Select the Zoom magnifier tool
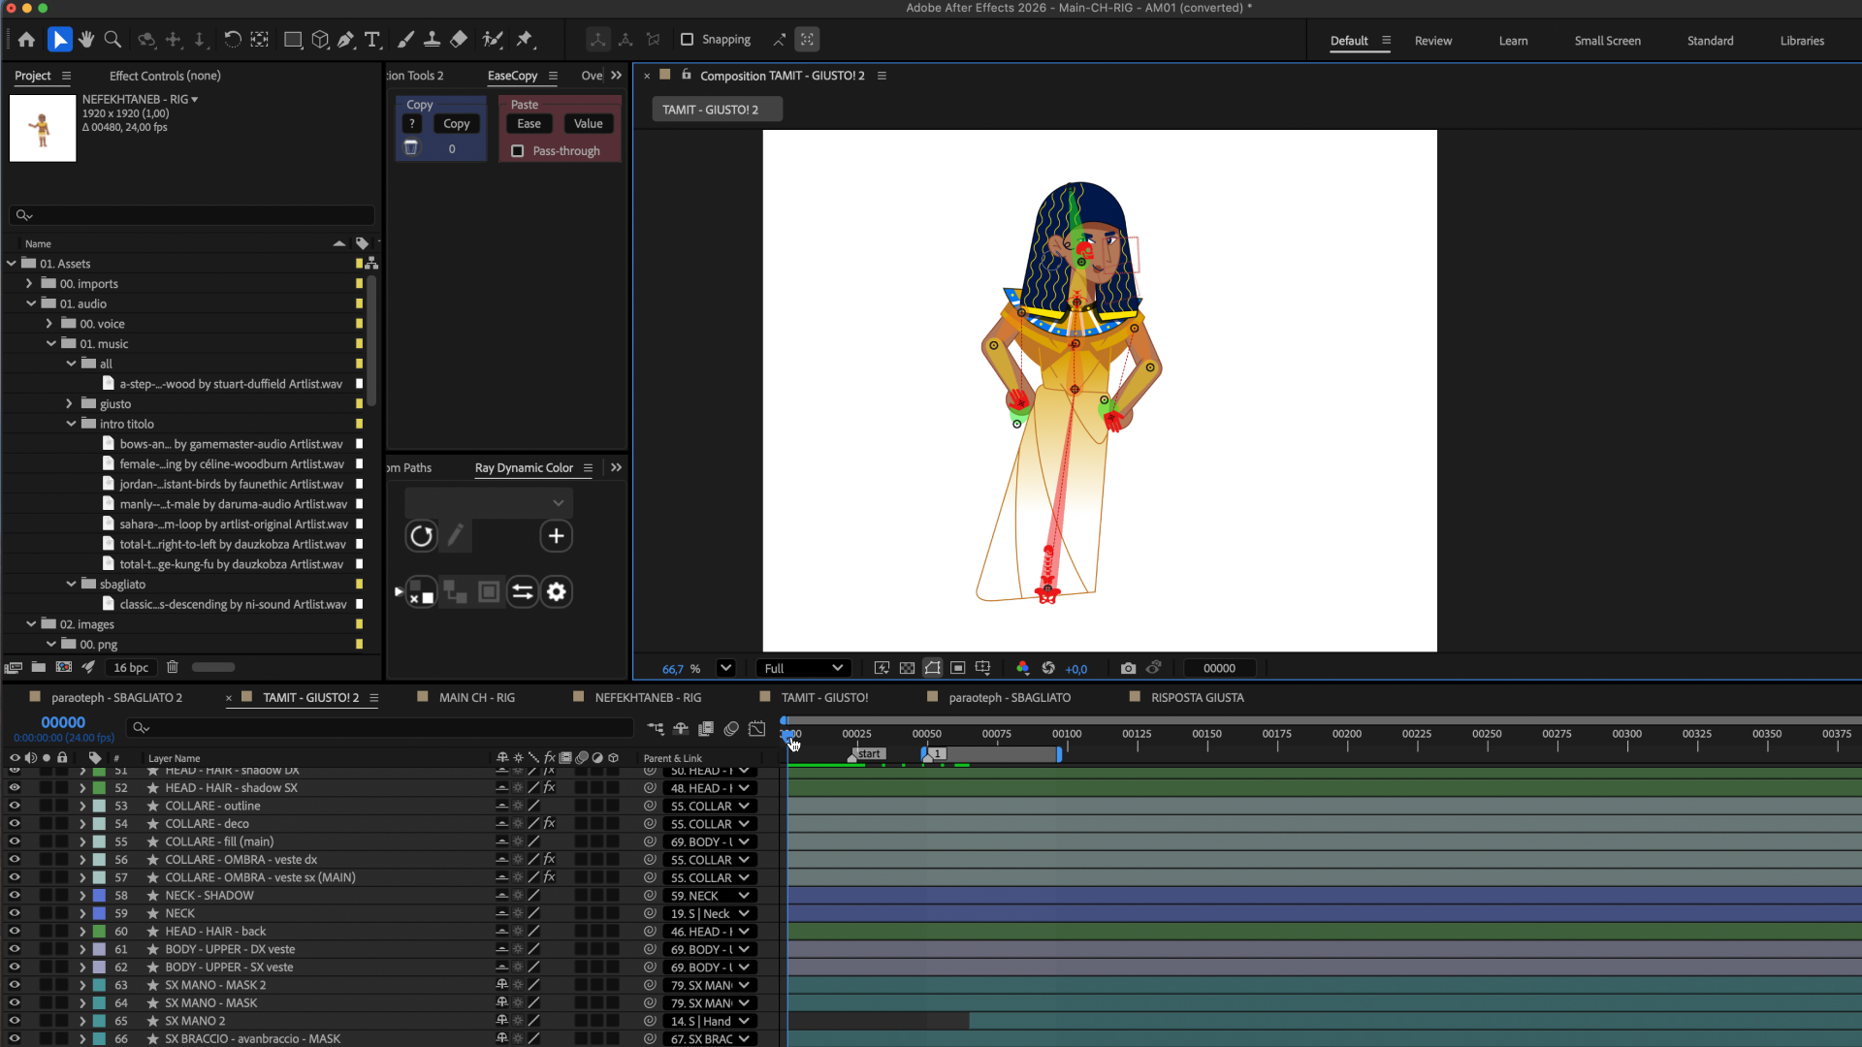Viewport: 1862px width, 1047px height. tap(112, 40)
